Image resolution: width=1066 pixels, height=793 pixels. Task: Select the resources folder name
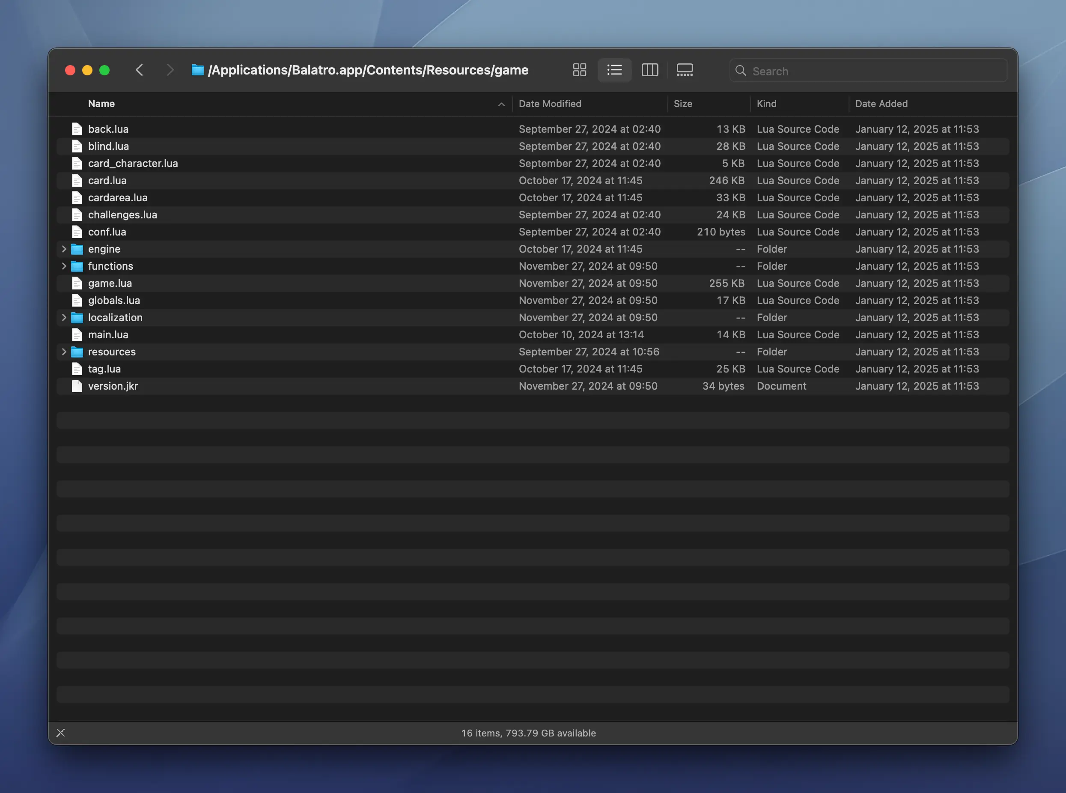[x=112, y=352]
